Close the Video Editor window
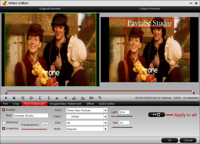 click(x=196, y=3)
